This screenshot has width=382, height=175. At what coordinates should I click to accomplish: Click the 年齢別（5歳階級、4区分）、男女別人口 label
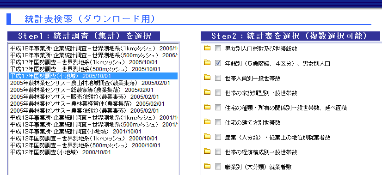pos(277,64)
